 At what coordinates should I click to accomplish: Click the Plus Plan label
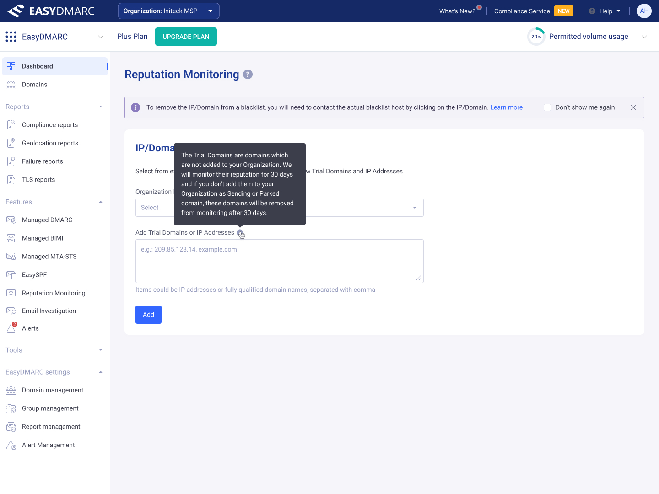point(132,37)
